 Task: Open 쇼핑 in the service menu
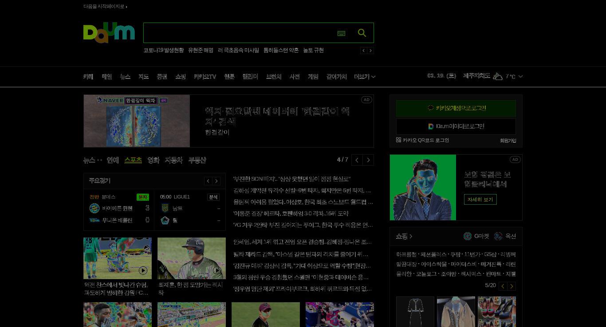181,77
